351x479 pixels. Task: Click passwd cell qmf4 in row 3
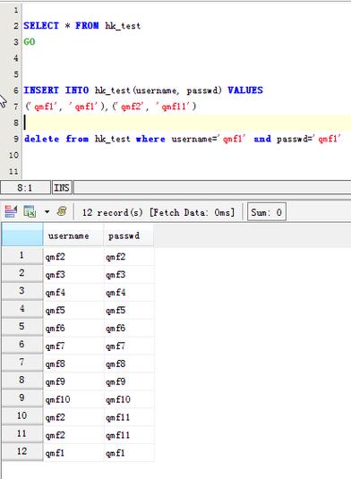point(129,293)
